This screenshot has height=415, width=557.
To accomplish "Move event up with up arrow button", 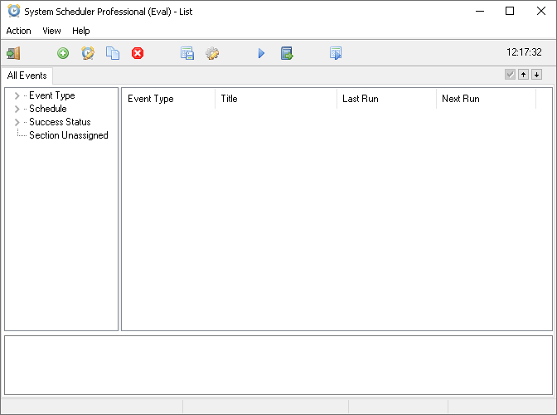I will click(x=523, y=75).
